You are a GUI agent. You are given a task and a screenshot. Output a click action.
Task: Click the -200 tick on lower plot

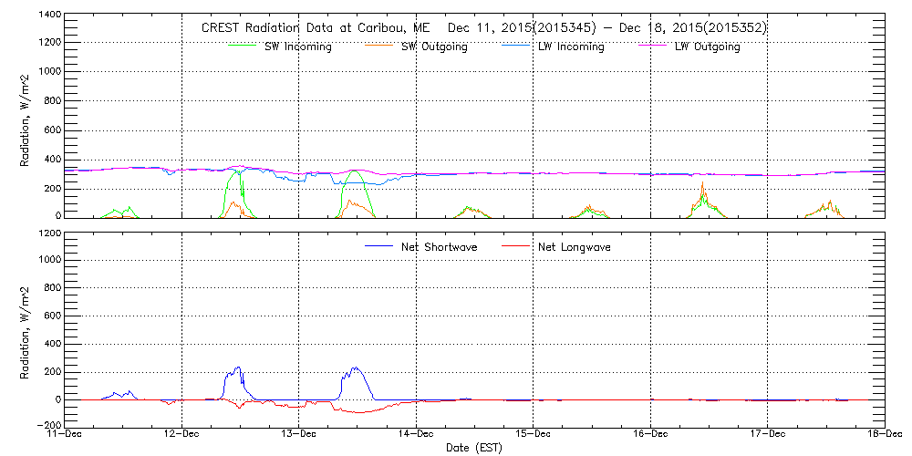[50, 426]
